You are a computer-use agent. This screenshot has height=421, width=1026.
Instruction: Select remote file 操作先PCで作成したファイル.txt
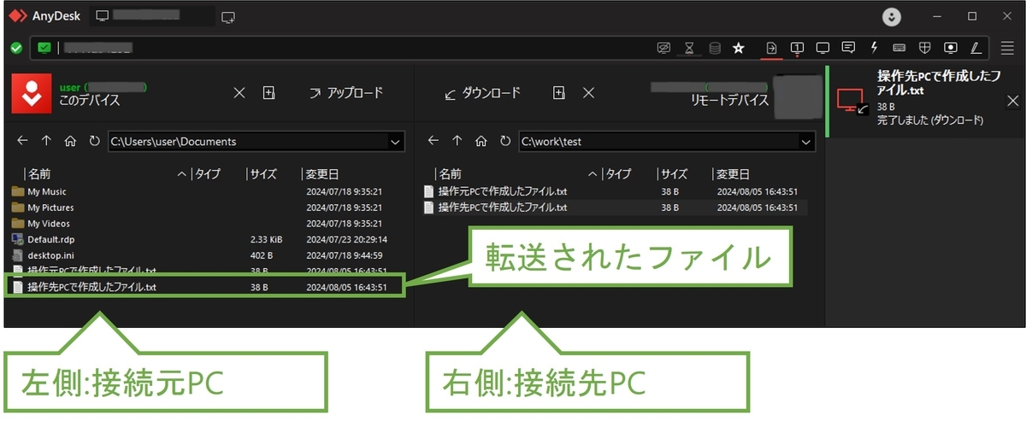pos(613,207)
